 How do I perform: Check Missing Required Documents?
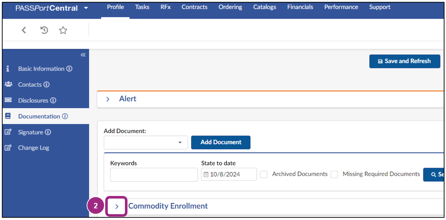(334, 174)
